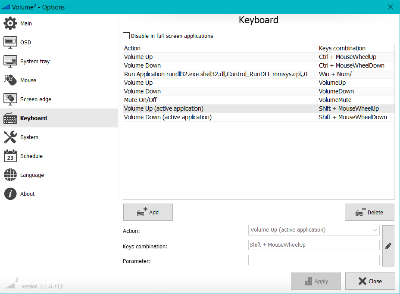400x294 pixels.
Task: Click the pencil edit hotkey icon
Action: click(388, 245)
